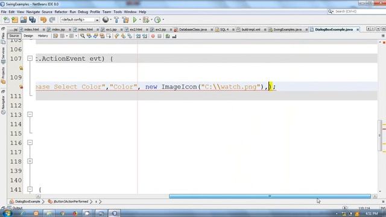The width and height of the screenshot is (386, 217).
Task: Show the opened documents list dropdown
Action: 378,29
